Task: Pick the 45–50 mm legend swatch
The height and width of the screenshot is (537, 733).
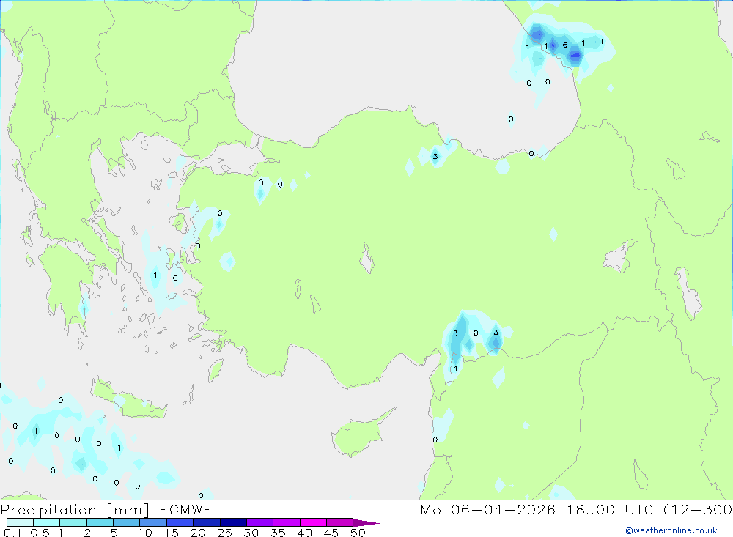Action: click(340, 522)
